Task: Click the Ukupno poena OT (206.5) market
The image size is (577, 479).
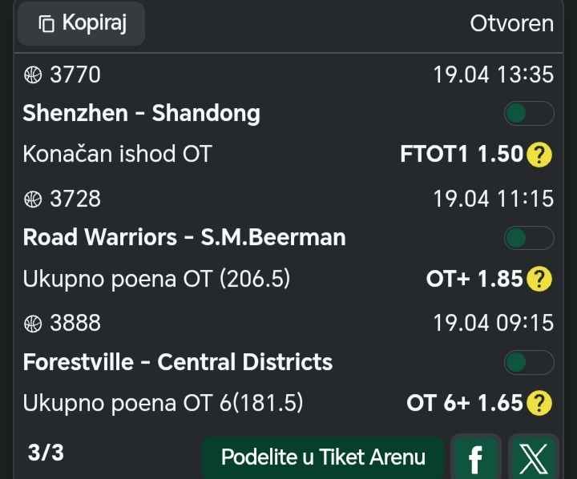Action: click(x=156, y=279)
